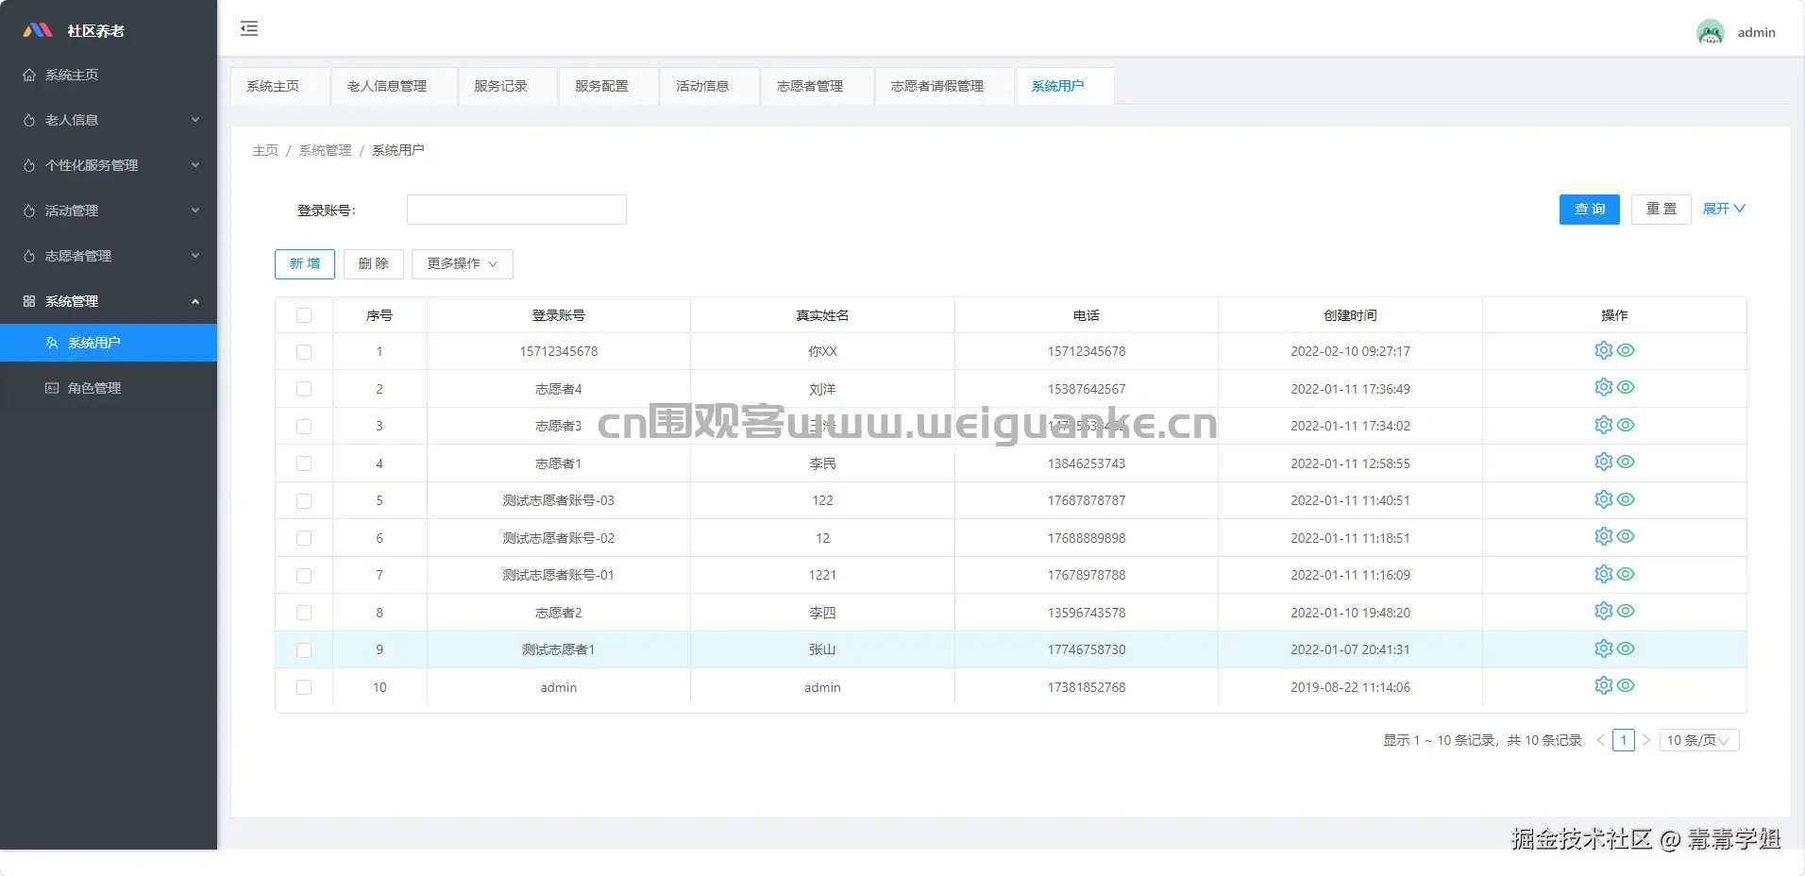Expand the 志愿者管理 sidebar menu
Screen dimensions: 1805x876
tap(109, 256)
